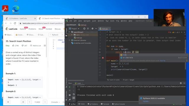Screen dimensions: 189x106
Task: Open the Python Console tab
Action: click(118, 104)
